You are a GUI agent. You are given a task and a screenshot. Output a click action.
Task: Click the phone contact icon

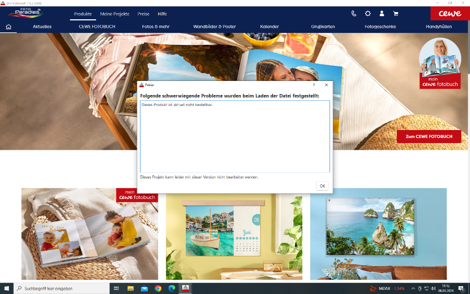click(x=354, y=14)
